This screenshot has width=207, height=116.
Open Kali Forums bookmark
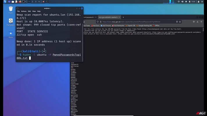[x=106, y=26]
